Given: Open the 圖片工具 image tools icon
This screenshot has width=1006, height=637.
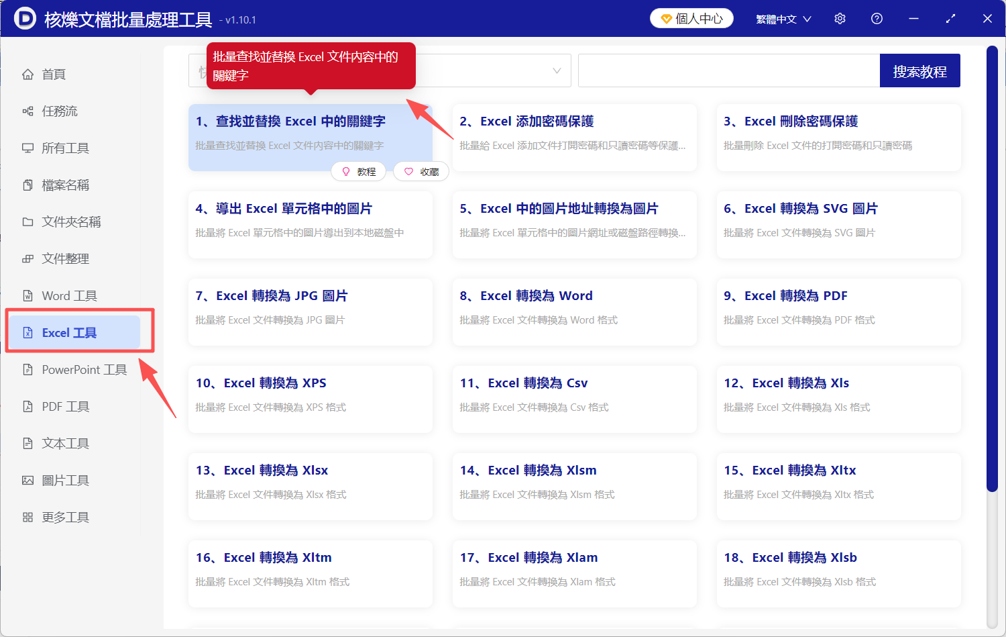Looking at the screenshot, I should [27, 480].
